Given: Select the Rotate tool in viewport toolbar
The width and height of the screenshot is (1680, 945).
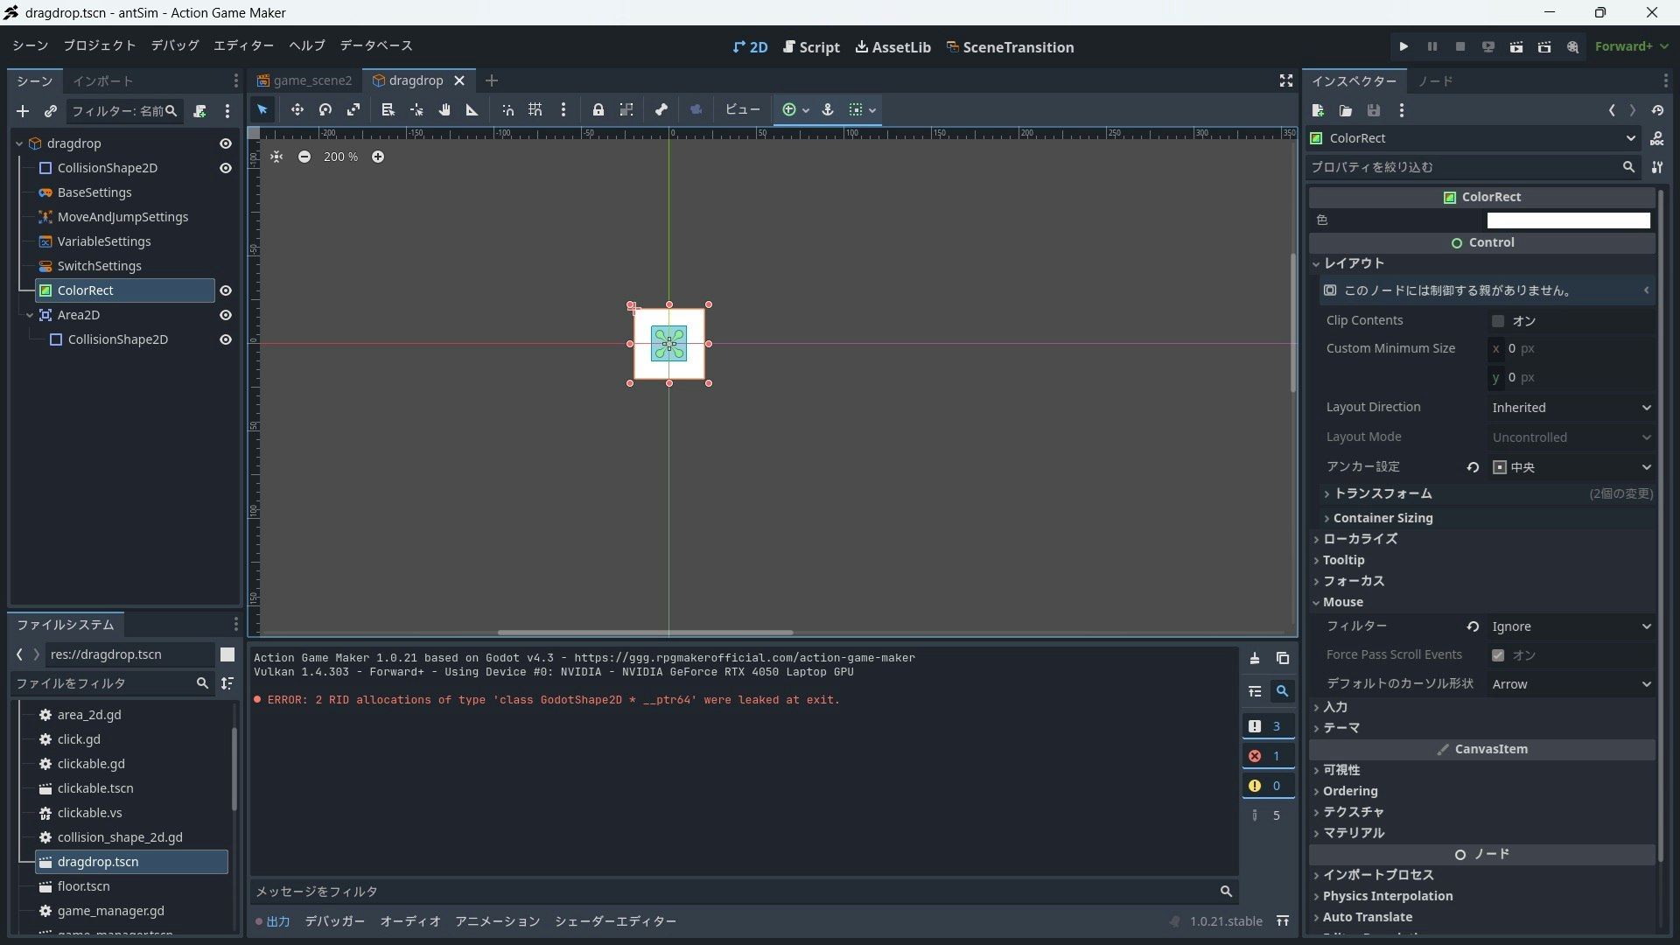Looking at the screenshot, I should (325, 110).
